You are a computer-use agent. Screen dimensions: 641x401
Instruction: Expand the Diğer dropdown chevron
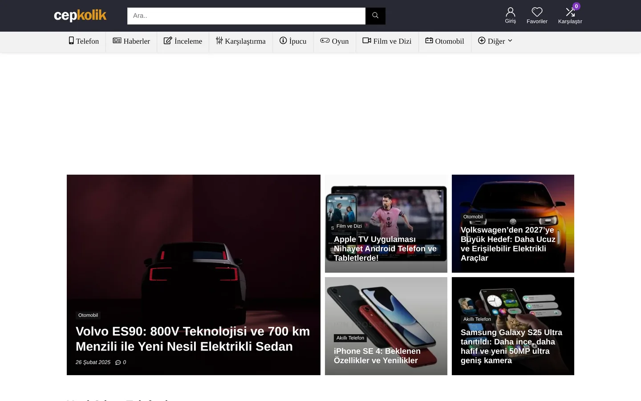(x=510, y=41)
